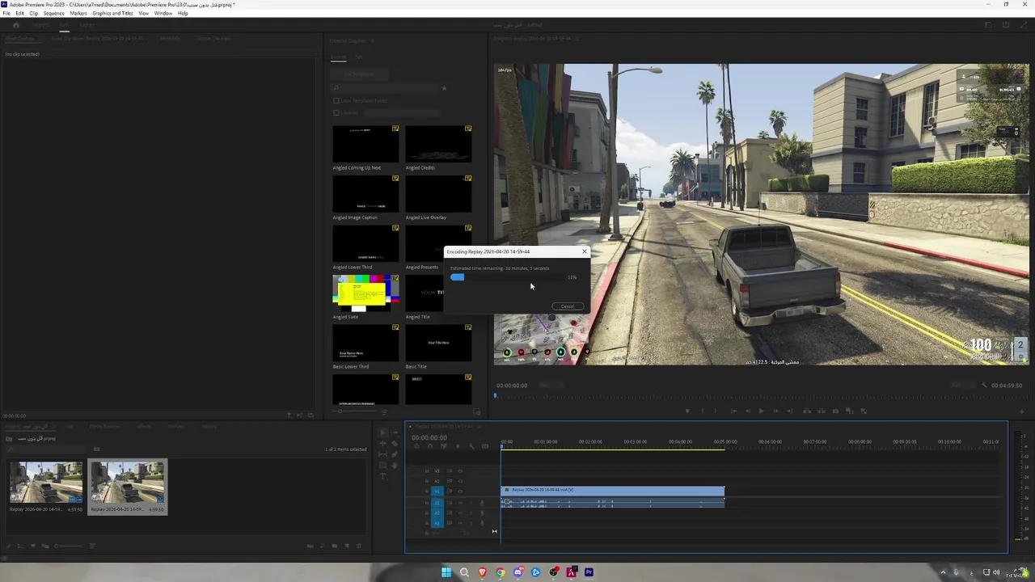Select the Slip tool
1035x582 pixels.
382,454
